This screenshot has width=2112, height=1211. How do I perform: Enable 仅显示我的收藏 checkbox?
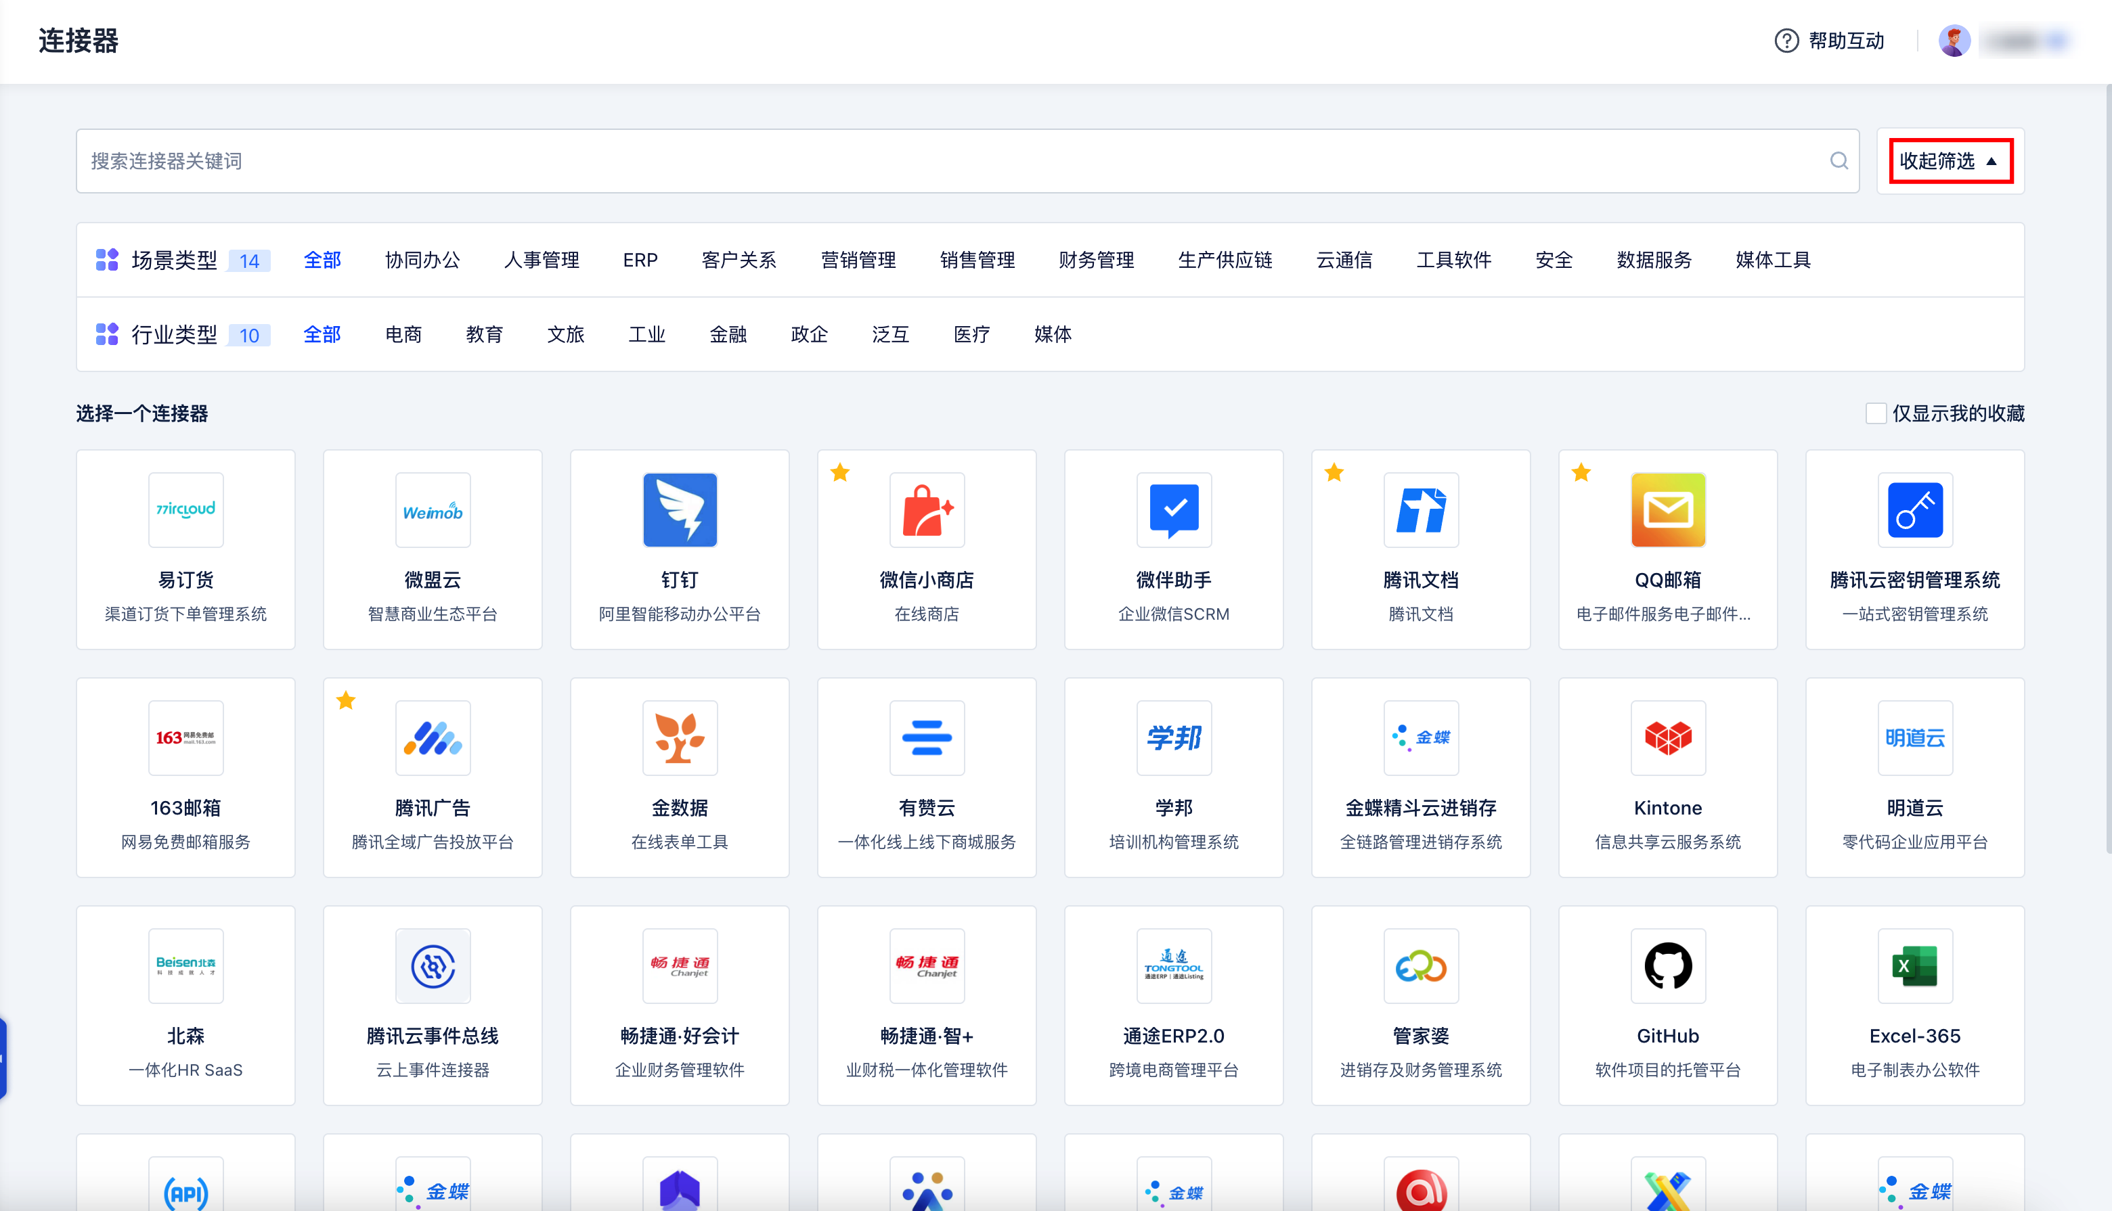(x=1876, y=413)
